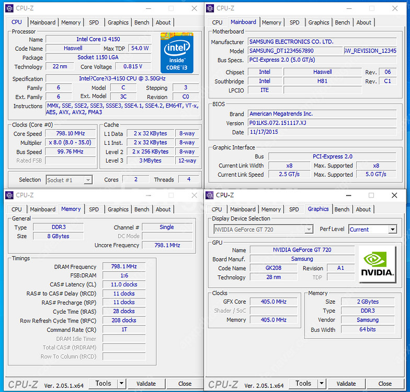The height and width of the screenshot is (392, 410).
Task: Click the Close button in the Graphics tab window
Action: 385,384
